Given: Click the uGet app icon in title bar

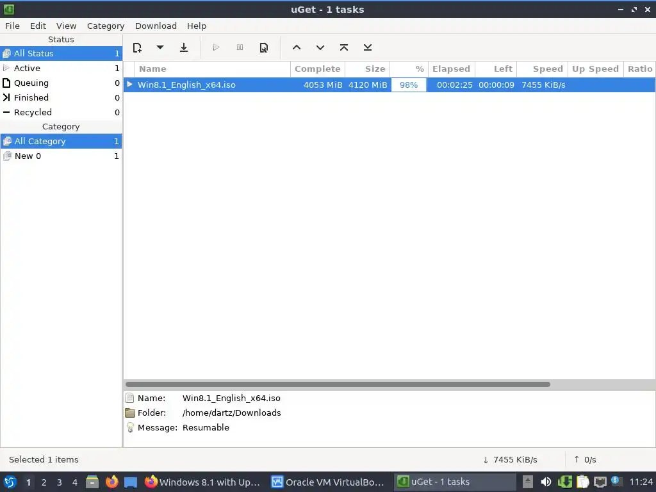Looking at the screenshot, I should (9, 9).
